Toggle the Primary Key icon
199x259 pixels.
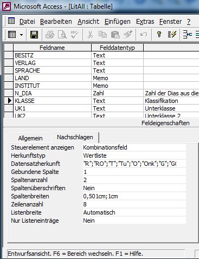[159, 34]
